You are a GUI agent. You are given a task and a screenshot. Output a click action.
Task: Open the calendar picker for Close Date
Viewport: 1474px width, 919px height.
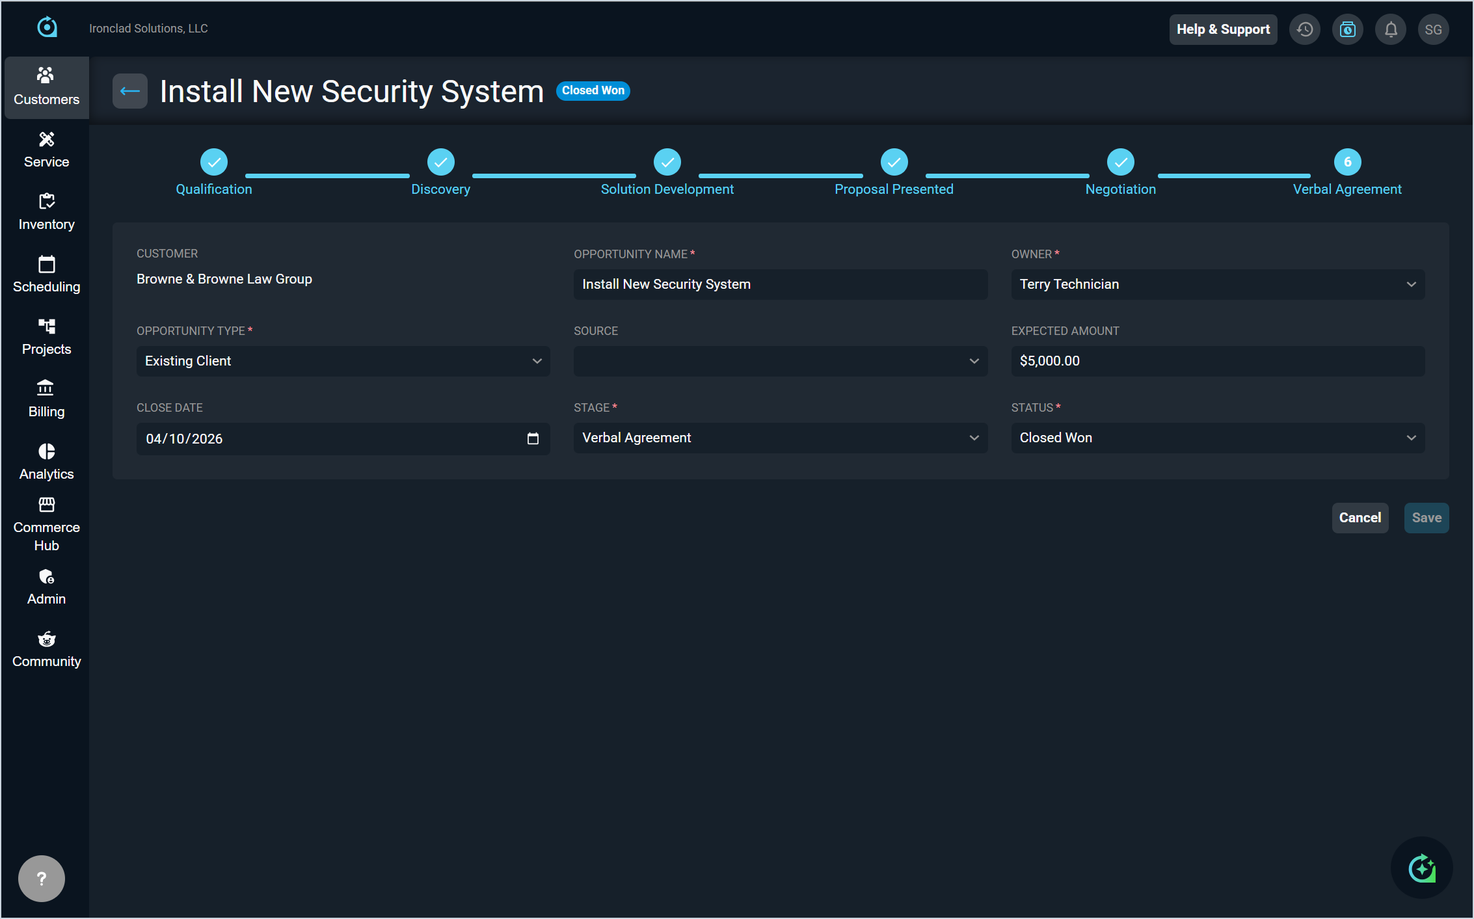tap(533, 438)
